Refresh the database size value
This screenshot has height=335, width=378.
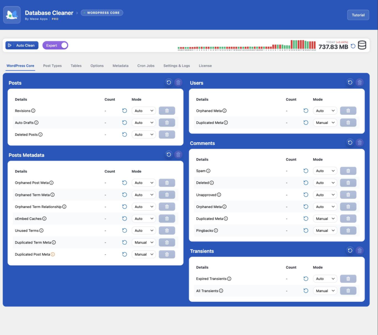[x=353, y=46]
